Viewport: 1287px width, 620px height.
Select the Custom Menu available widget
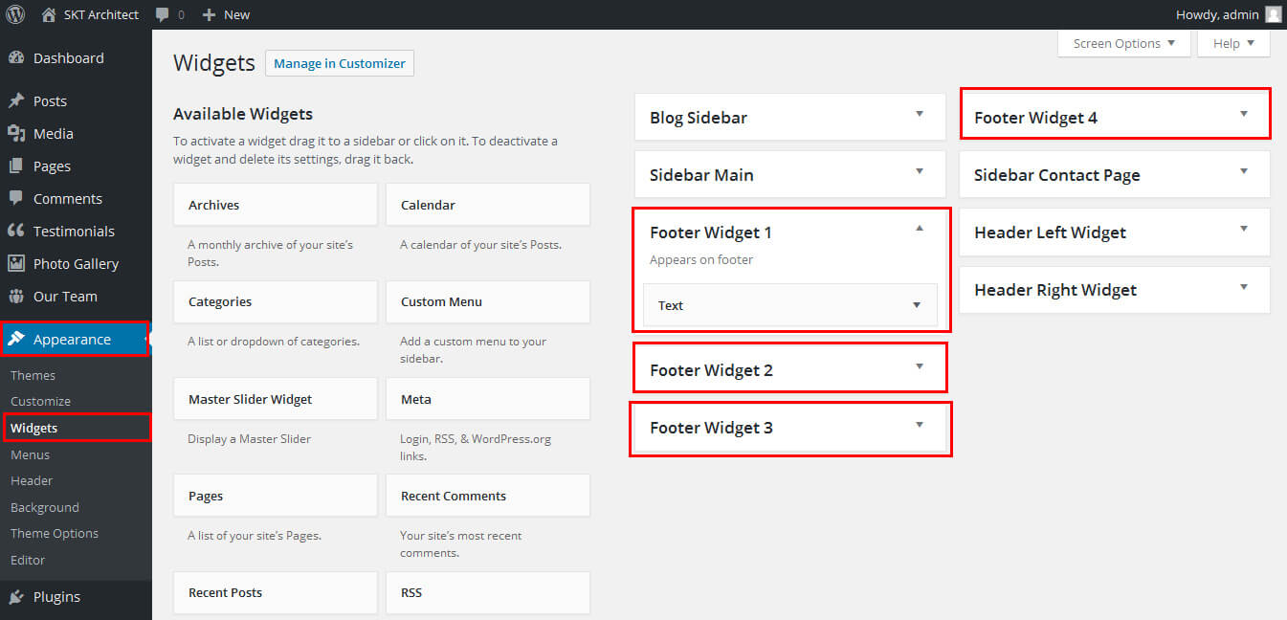(488, 301)
